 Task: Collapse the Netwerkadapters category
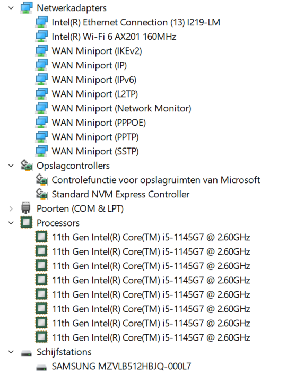tap(11, 8)
